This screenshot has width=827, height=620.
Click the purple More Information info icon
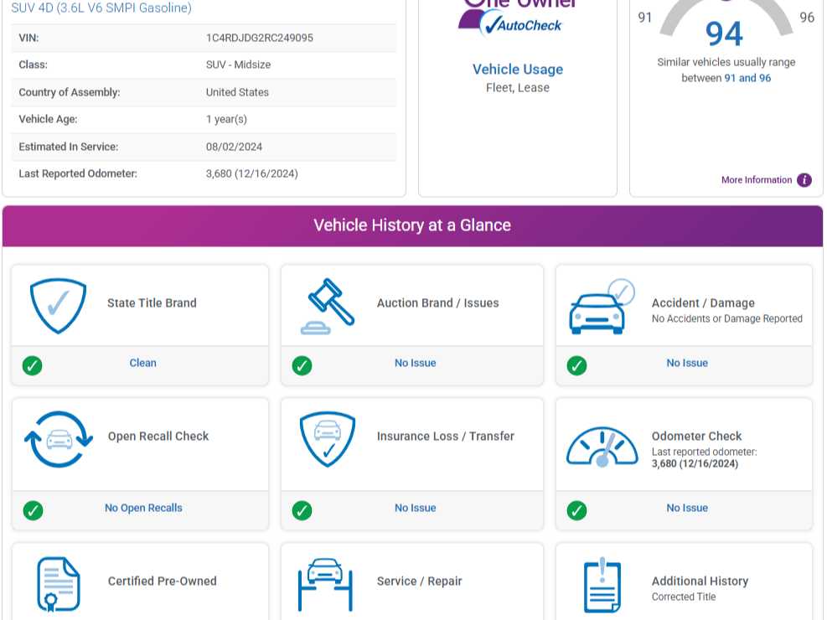coord(804,180)
